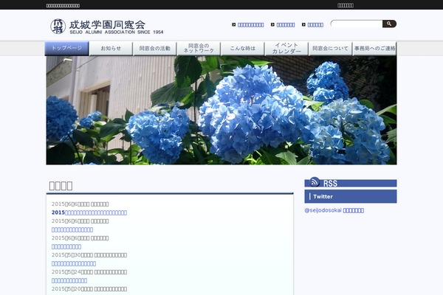Image resolution: width=443 pixels, height=295 pixels.
Task: Open the 同窓会の活動 menu item
Action: (154, 48)
